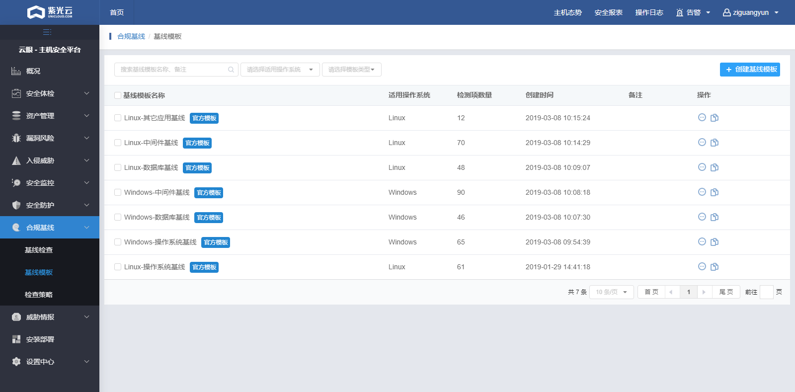View details of Windows-操作系统基线 template
The image size is (795, 392).
click(702, 241)
